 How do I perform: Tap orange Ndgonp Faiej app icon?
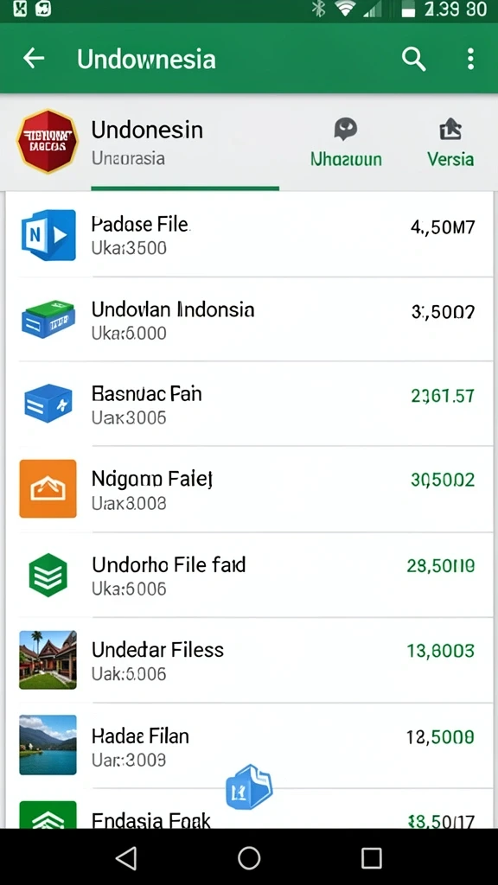click(x=48, y=489)
